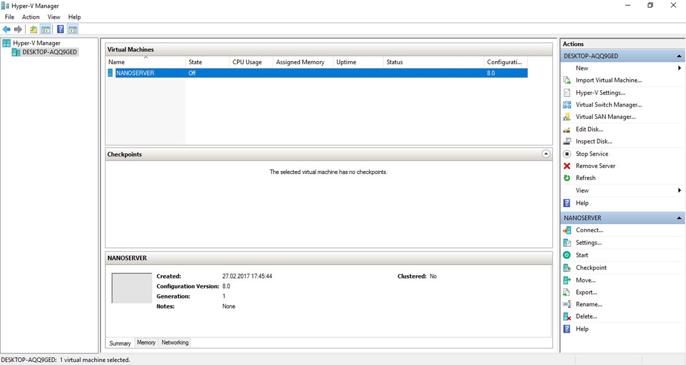Open the Help menu in menu bar
686x365 pixels.
(74, 17)
